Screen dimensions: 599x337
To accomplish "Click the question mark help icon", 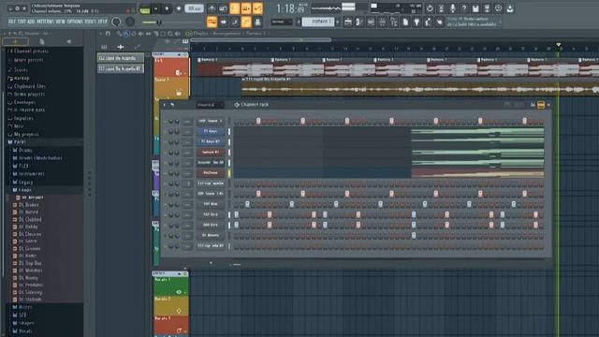I will (464, 8).
